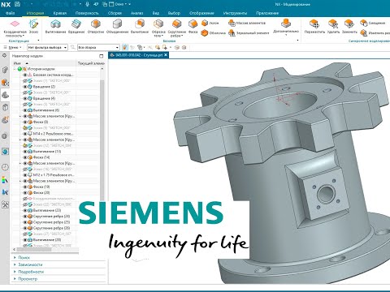Start the Эскиз sketch tool
Image resolution: width=390 pixels, height=292 pixels.
point(33,27)
